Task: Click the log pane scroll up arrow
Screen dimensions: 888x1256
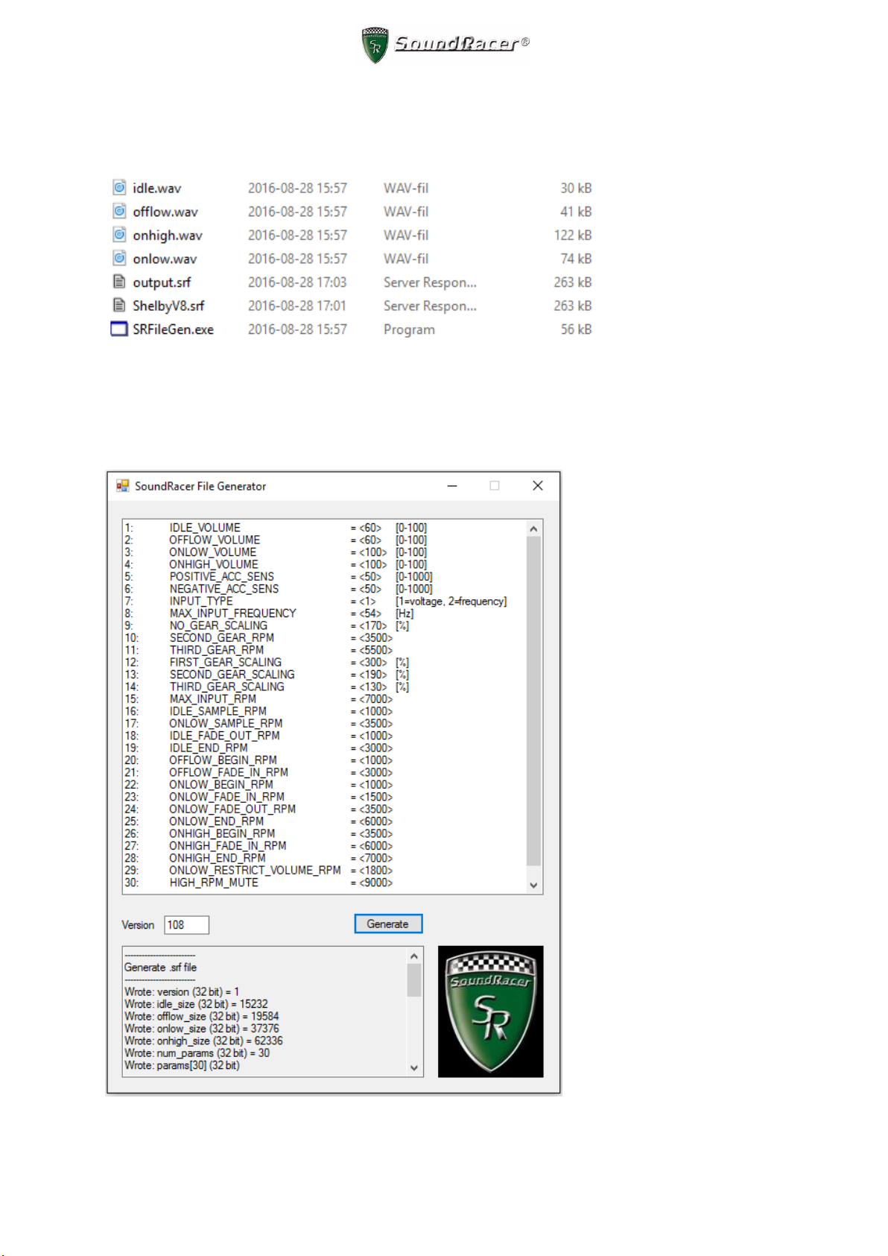Action: [414, 956]
